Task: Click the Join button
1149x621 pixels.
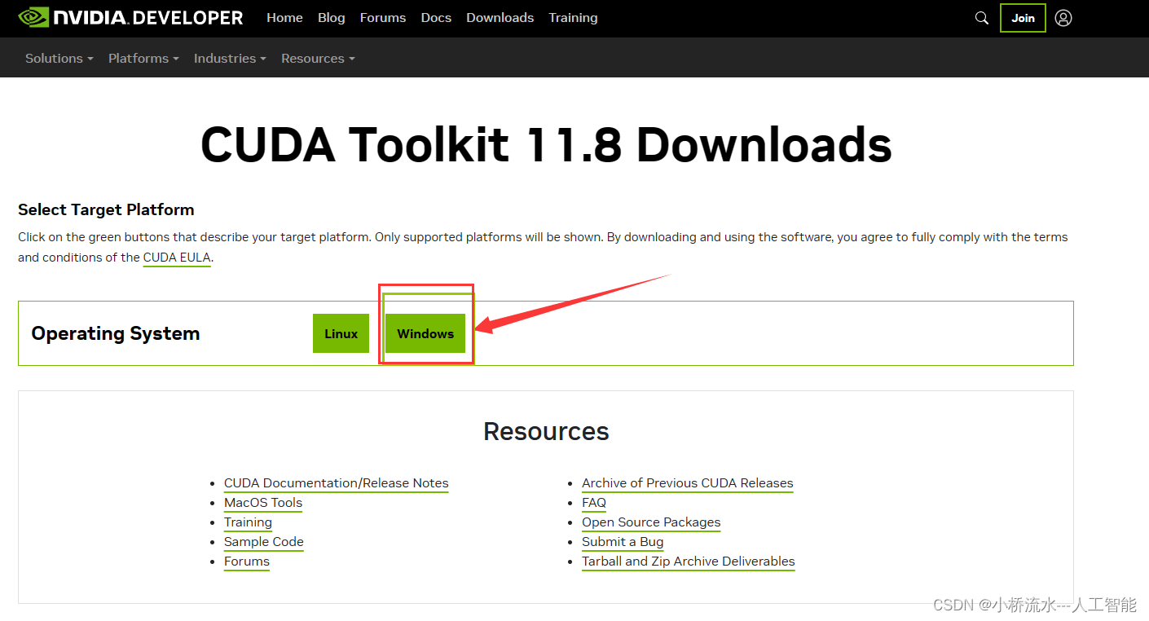Action: point(1023,18)
